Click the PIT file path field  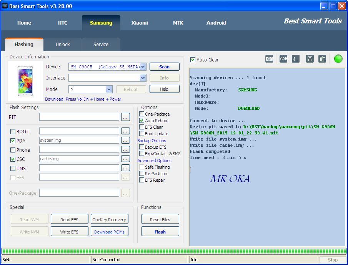[79, 117]
